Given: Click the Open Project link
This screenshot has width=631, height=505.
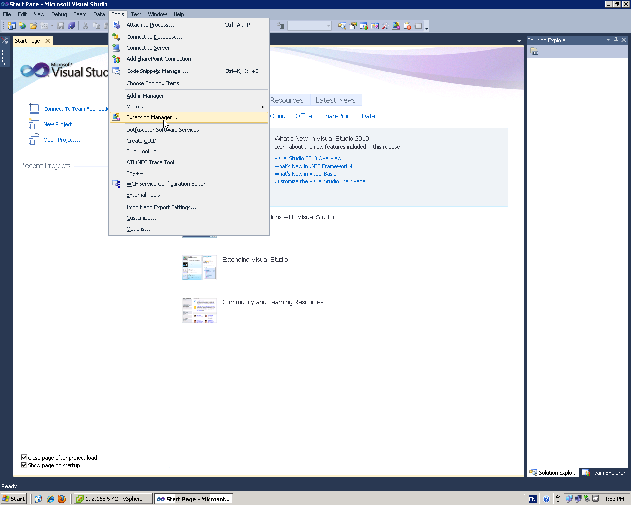Looking at the screenshot, I should (62, 140).
